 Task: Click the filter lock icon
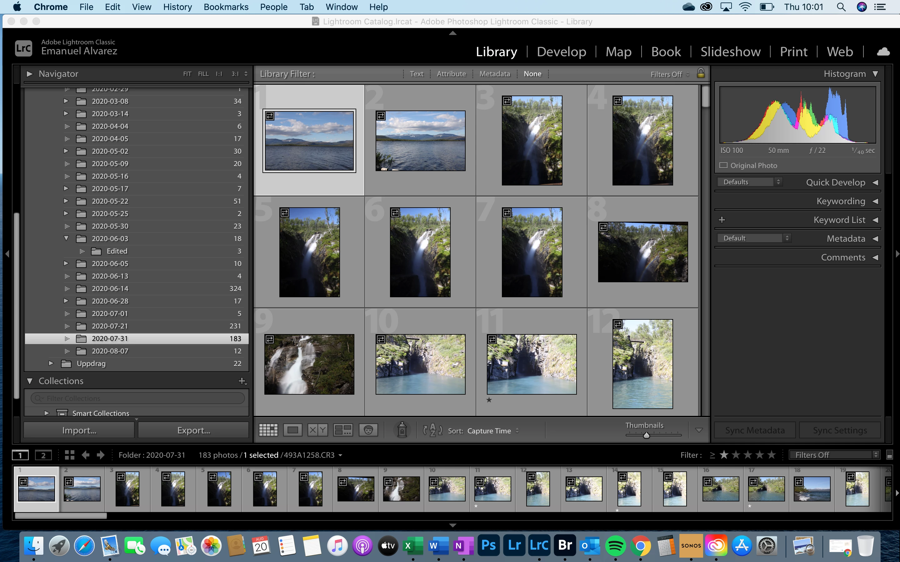(x=701, y=73)
